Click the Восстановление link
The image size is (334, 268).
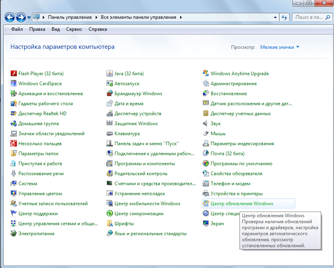229,94
